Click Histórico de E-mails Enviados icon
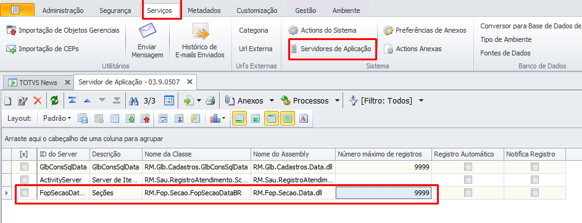Screen dimensions: 582x223 pyautogui.click(x=200, y=32)
